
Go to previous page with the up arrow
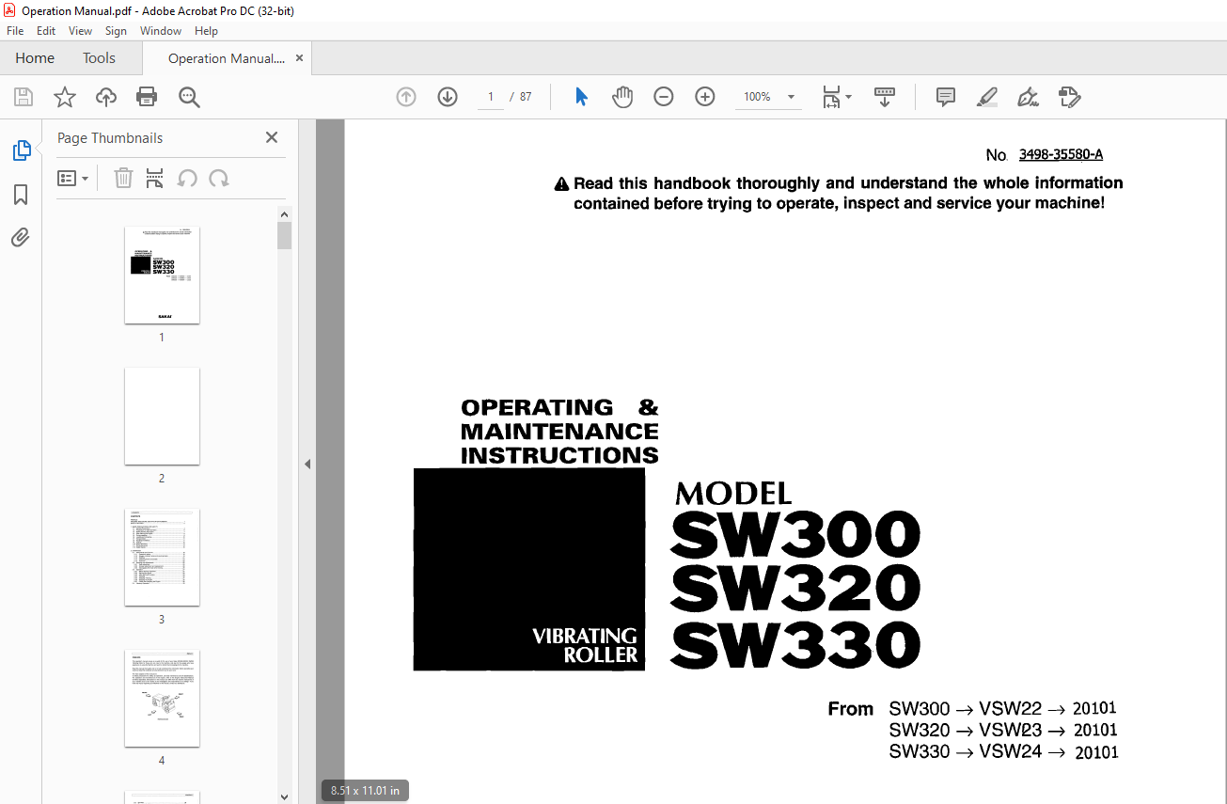coord(406,97)
